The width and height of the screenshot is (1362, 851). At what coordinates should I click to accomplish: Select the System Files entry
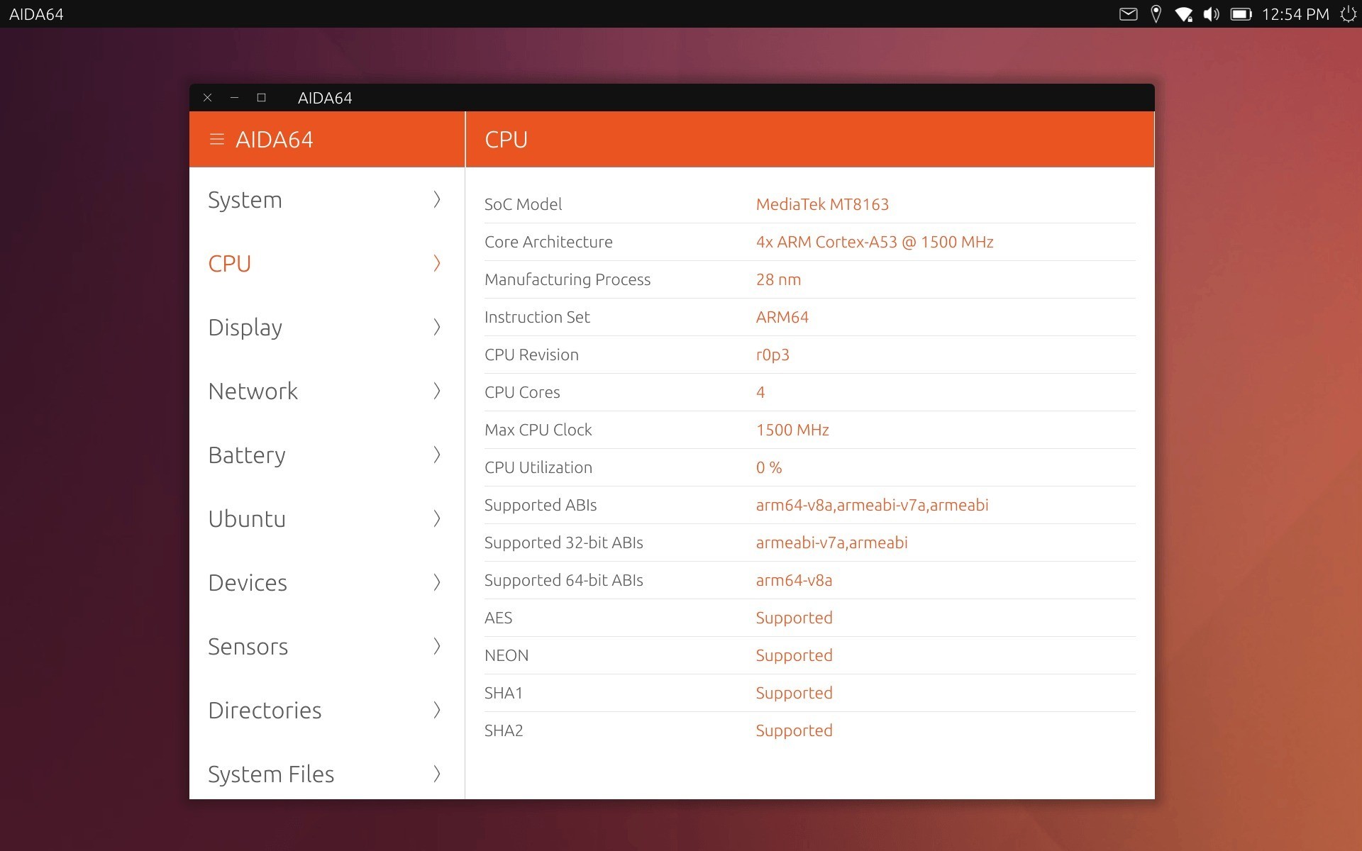[x=271, y=774]
